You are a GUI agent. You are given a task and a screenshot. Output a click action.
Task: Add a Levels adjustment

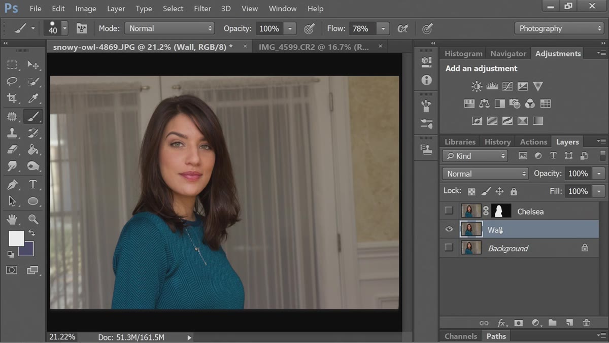click(492, 87)
